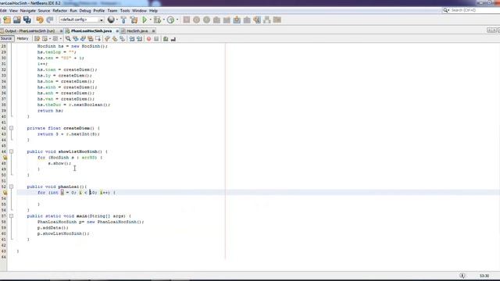The image size is (500, 281).
Task: Open the Refactor menu
Action: pos(60,10)
